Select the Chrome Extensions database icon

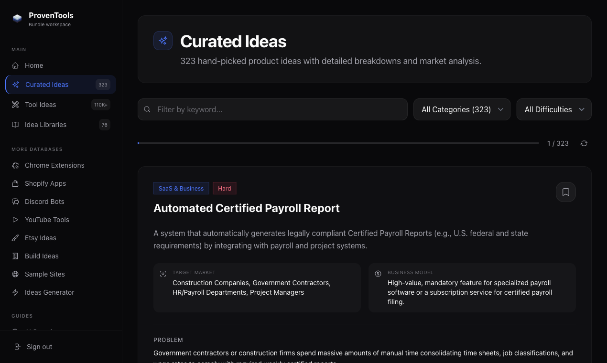pyautogui.click(x=16, y=165)
